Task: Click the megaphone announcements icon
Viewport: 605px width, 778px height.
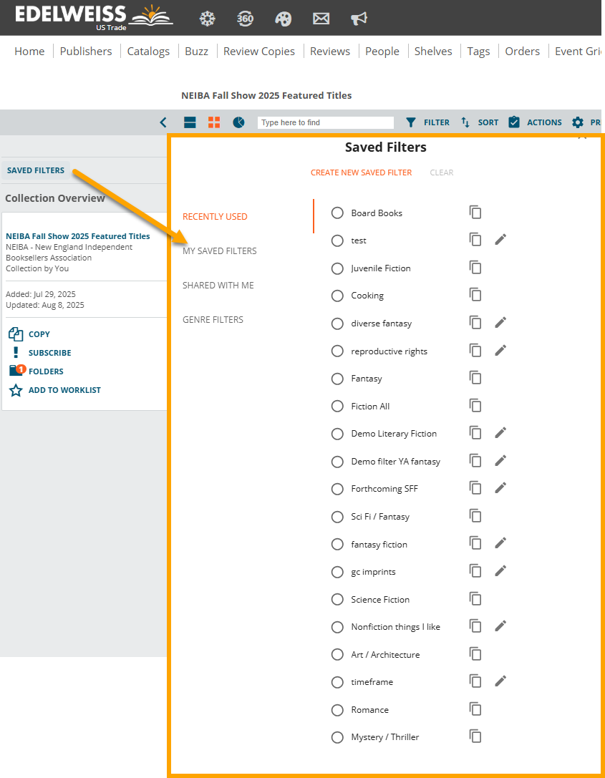Action: point(359,19)
